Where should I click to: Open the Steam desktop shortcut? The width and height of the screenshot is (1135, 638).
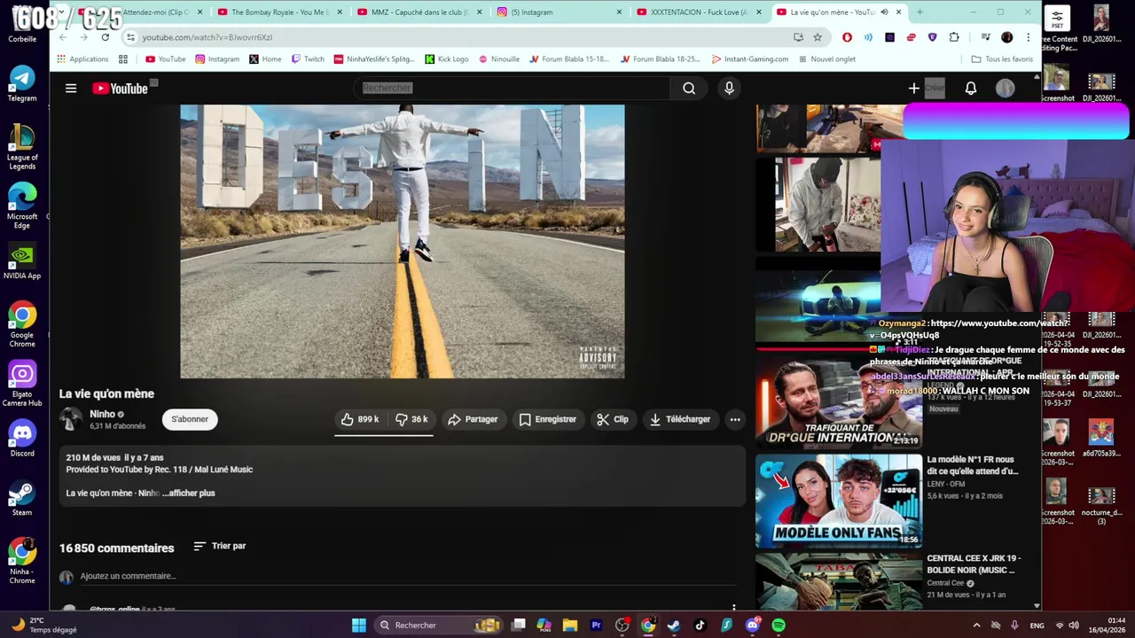coord(22,499)
